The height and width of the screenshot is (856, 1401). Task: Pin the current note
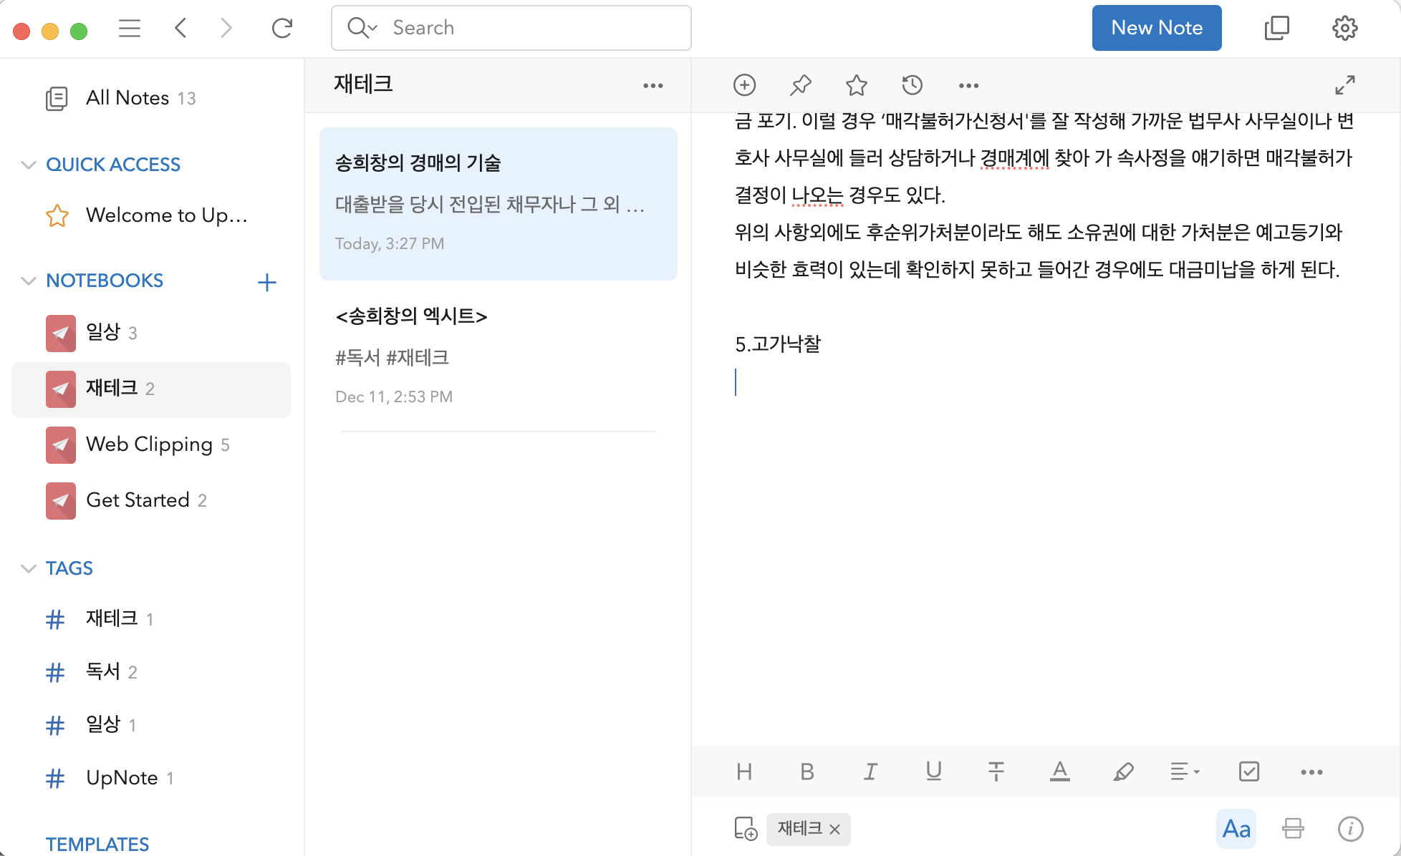pos(800,85)
